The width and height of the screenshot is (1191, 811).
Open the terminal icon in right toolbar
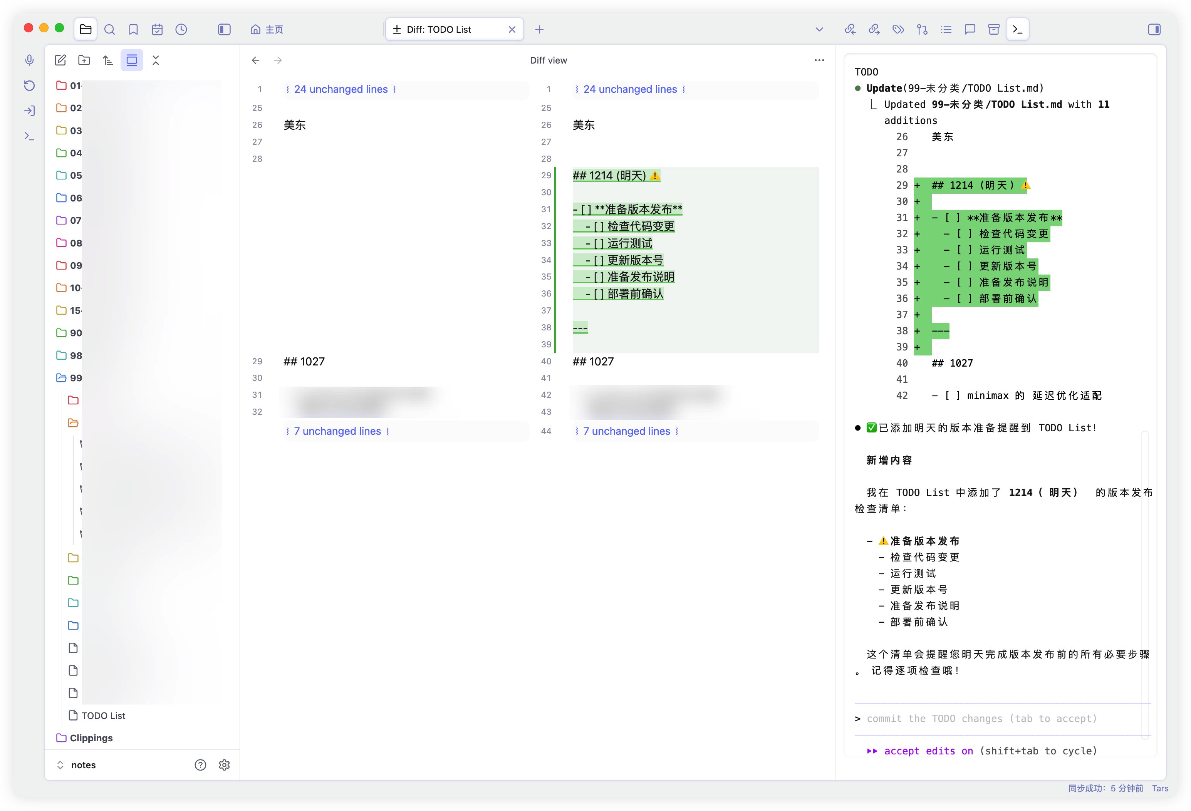click(1018, 29)
